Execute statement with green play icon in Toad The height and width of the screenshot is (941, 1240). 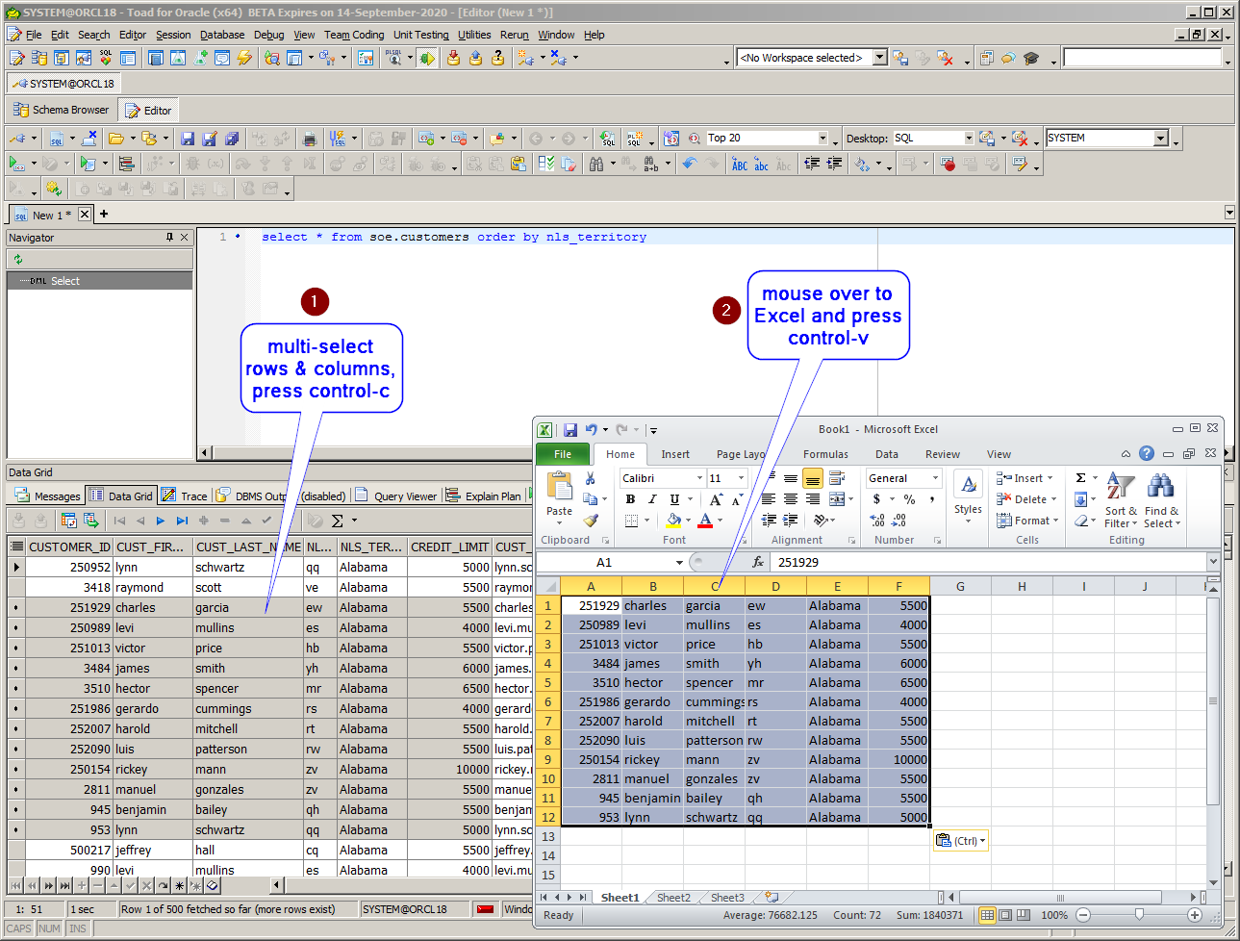coord(15,164)
